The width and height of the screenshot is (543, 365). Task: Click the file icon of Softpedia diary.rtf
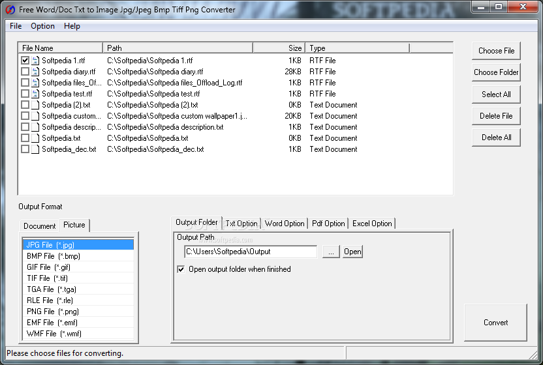point(35,72)
